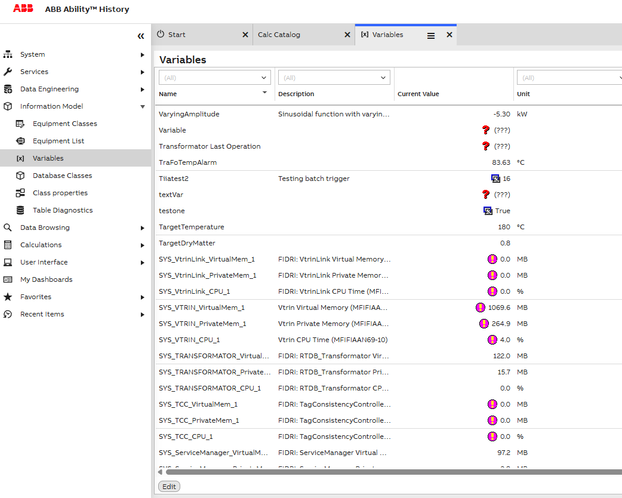
Task: Expand the System menu arrow
Action: 143,55
